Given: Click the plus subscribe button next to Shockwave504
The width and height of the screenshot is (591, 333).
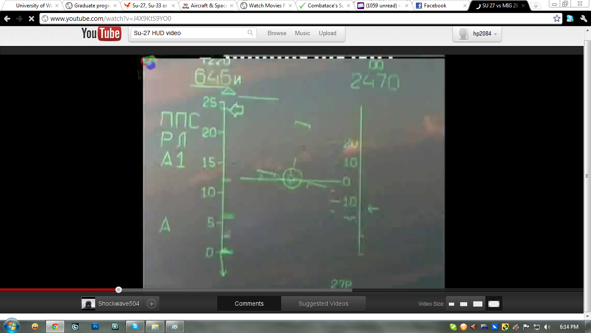Looking at the screenshot, I should 152,304.
